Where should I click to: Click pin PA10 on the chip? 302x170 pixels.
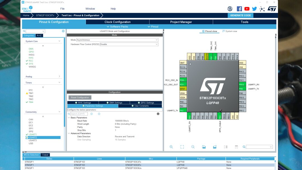tap(242, 84)
